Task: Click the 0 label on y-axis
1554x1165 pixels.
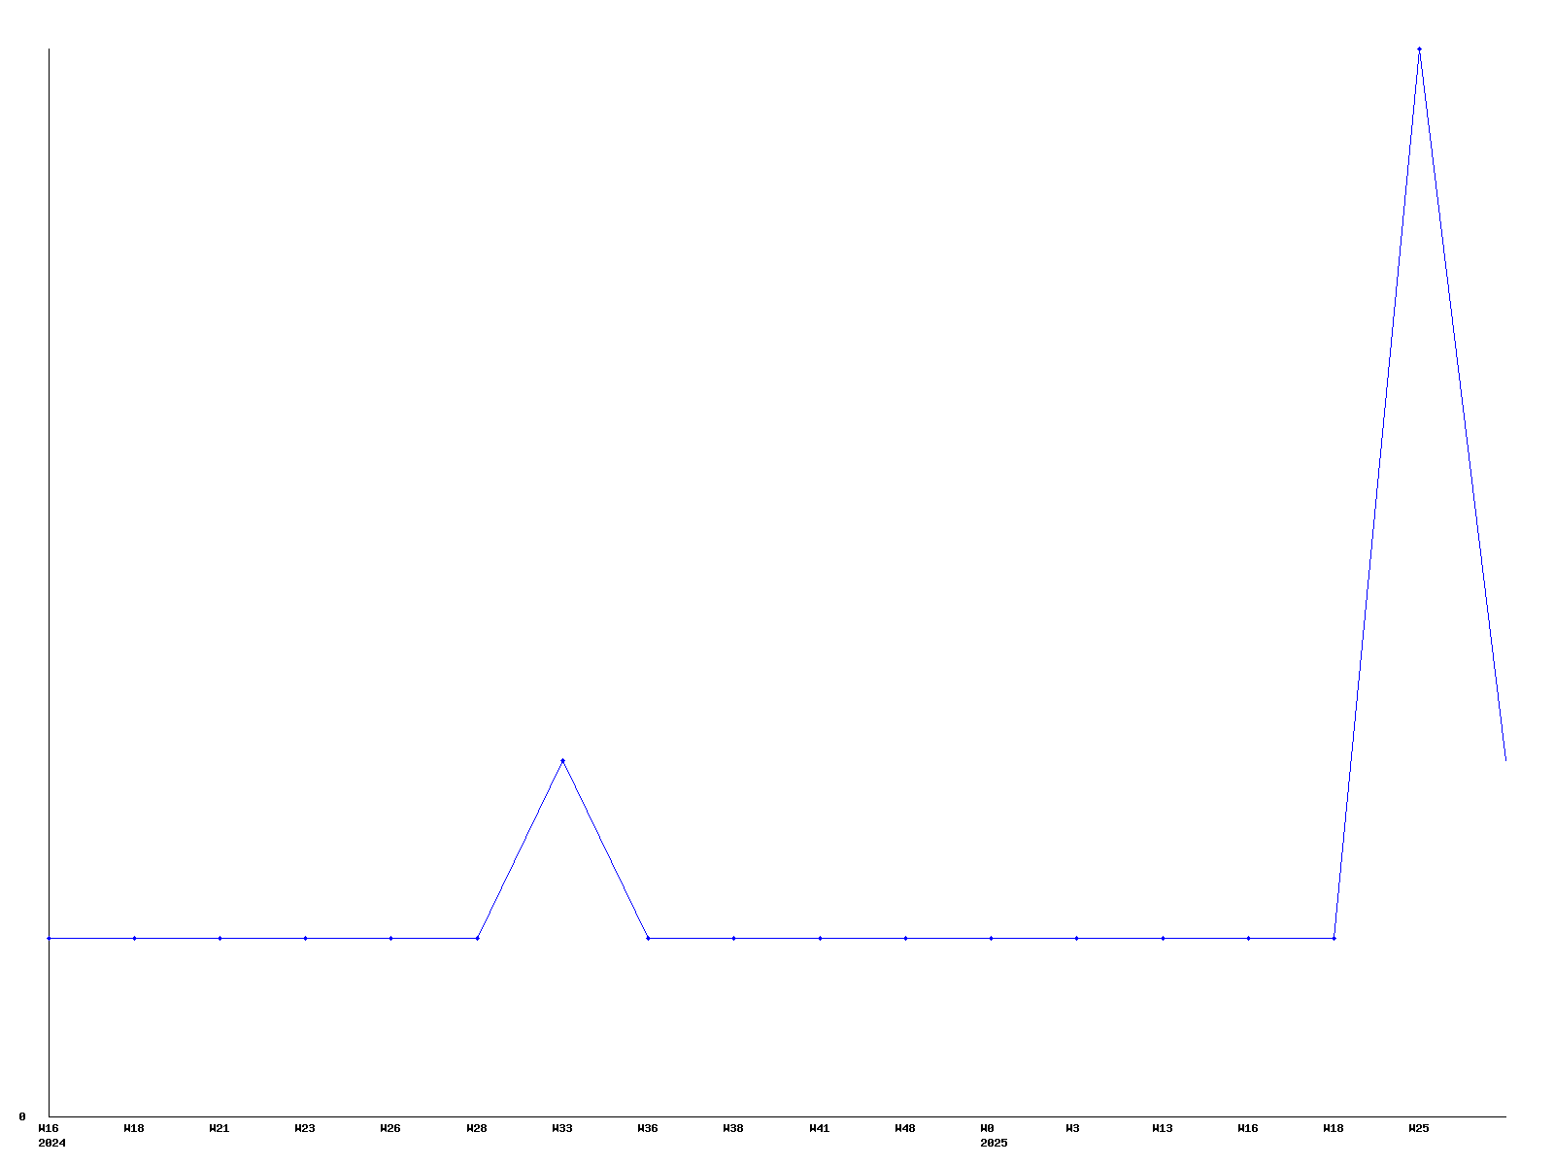Action: pyautogui.click(x=22, y=1116)
